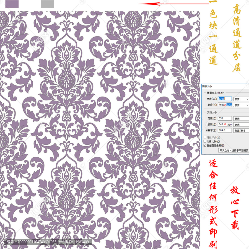The height and width of the screenshot is (249, 249).
Task: Click the document height (G) field showing 640
Action: click(225, 124)
